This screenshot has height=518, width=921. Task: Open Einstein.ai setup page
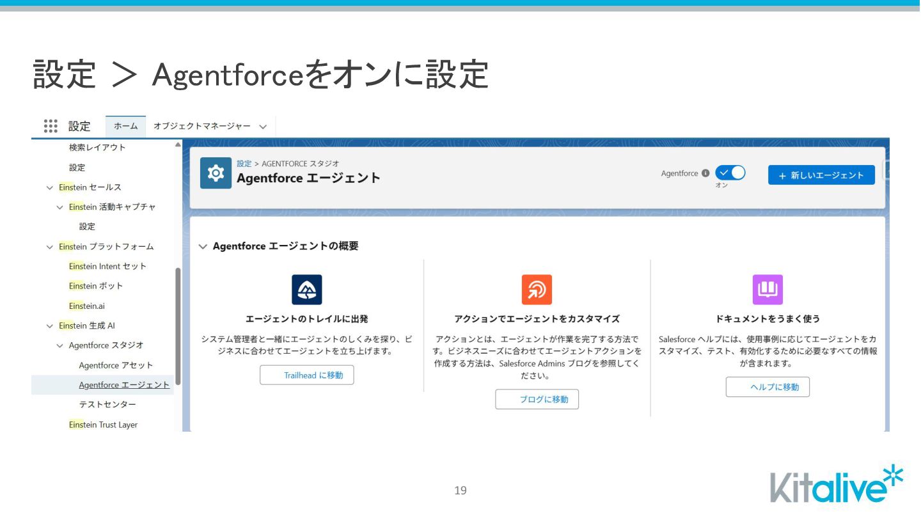(x=87, y=306)
